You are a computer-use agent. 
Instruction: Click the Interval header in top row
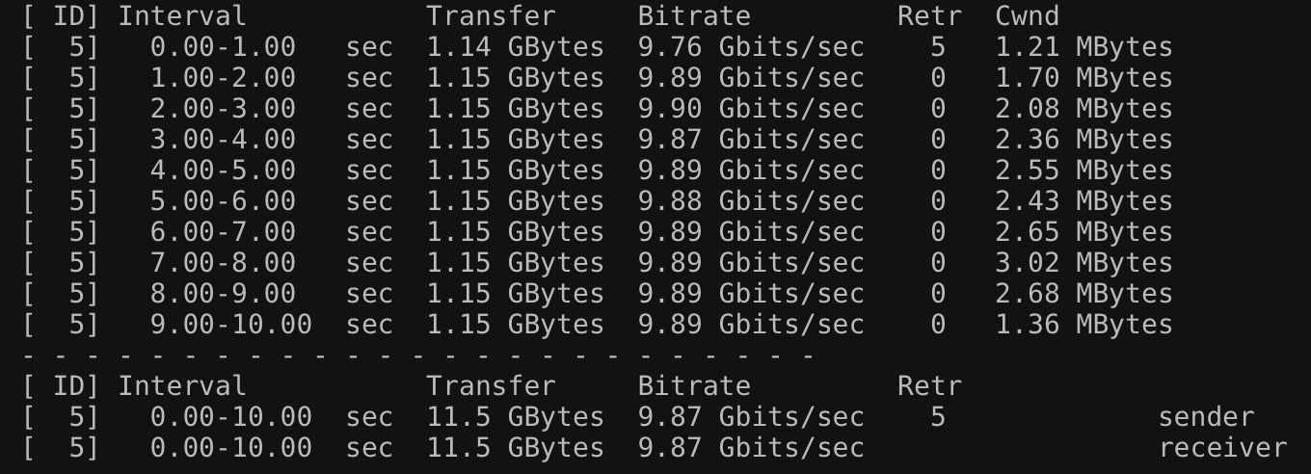pos(182,16)
